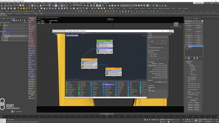
Task: Click the Center alignment button
Action: [x=196, y=102]
